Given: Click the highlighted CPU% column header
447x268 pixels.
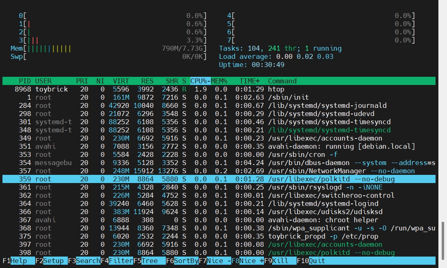Looking at the screenshot, I should tap(200, 81).
